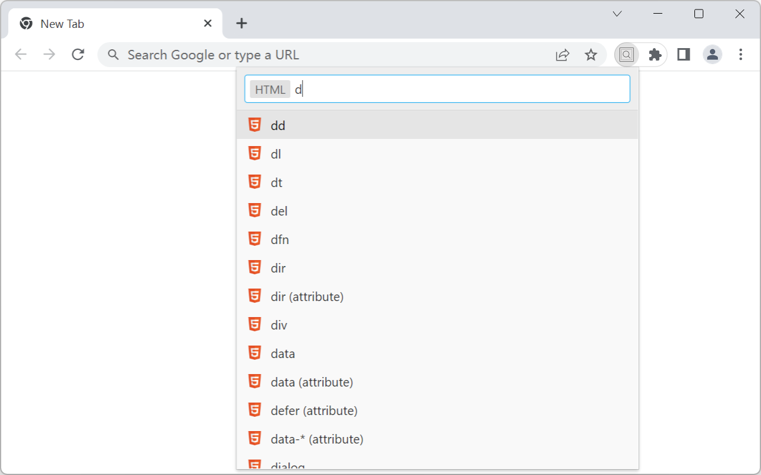Click the back navigation arrow
The width and height of the screenshot is (761, 475).
pos(21,54)
